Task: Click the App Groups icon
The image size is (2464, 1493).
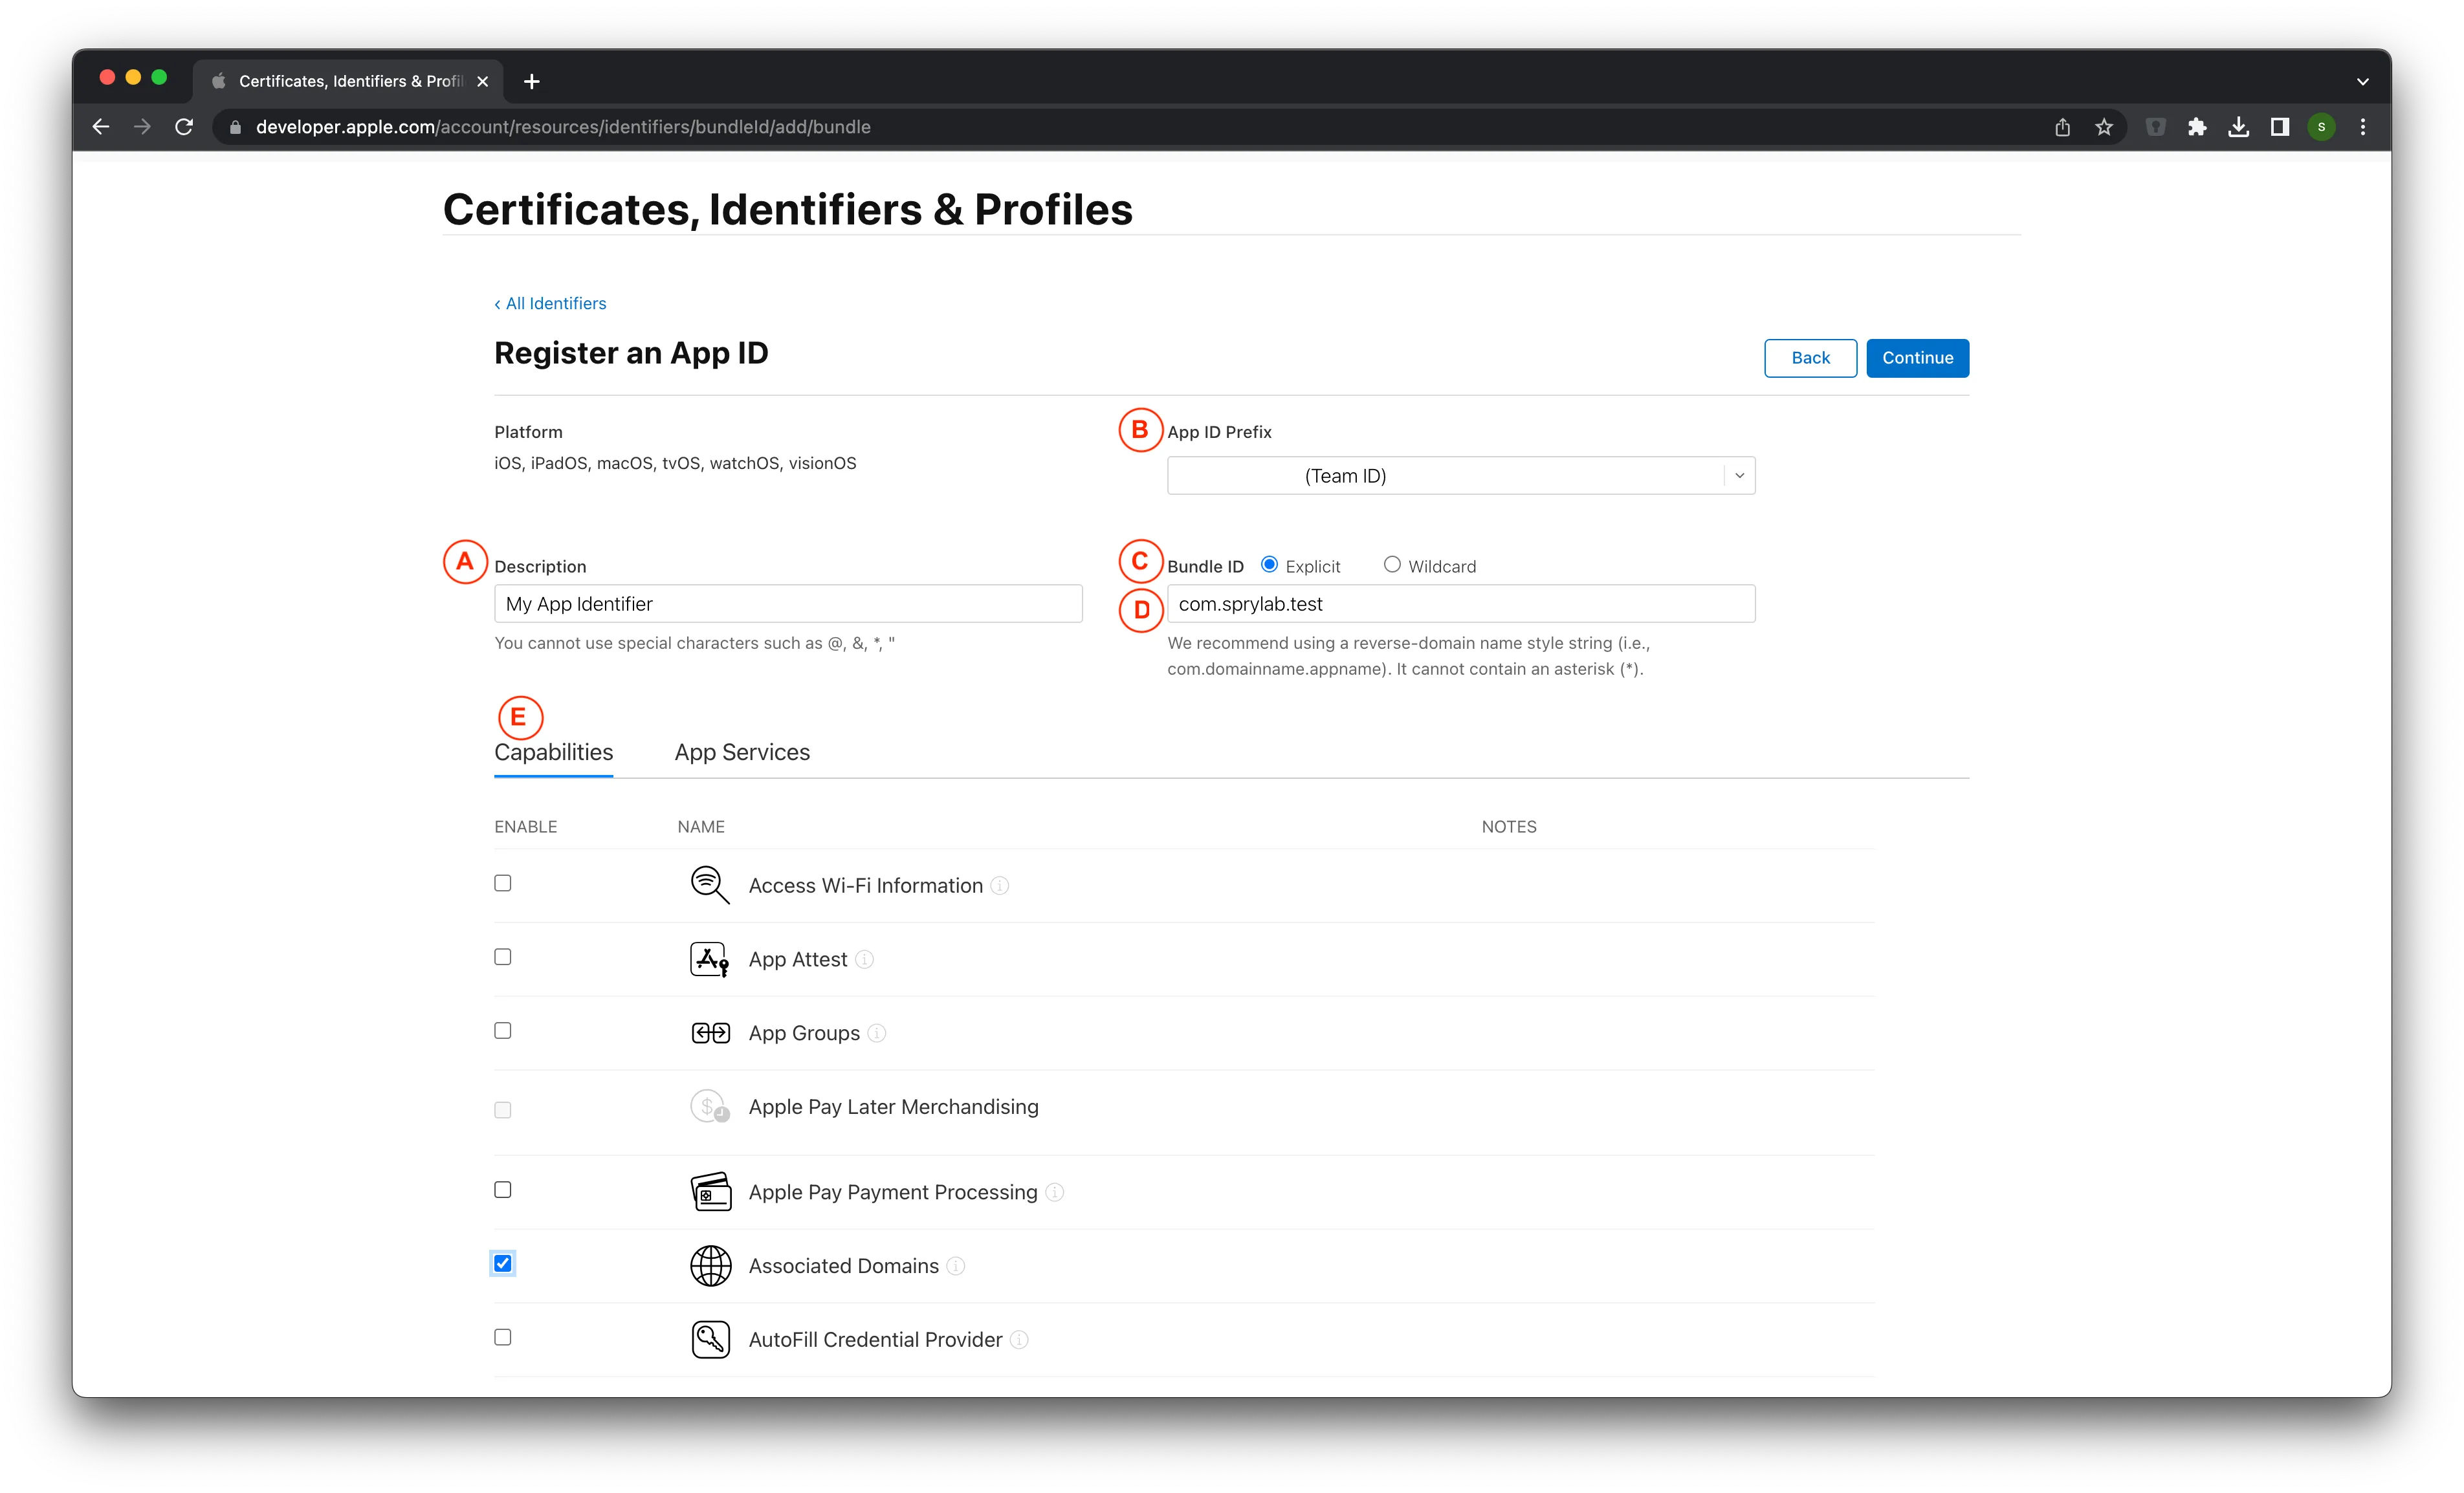Action: pos(710,1033)
